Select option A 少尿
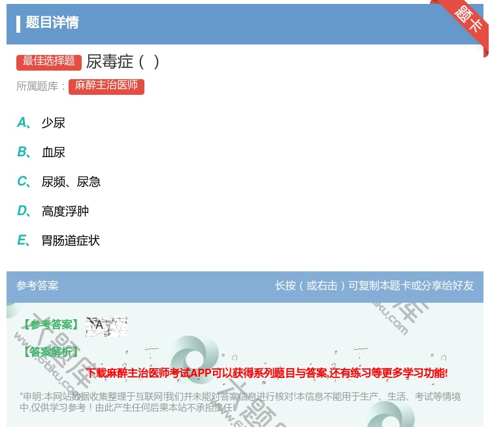 pyautogui.click(x=41, y=123)
